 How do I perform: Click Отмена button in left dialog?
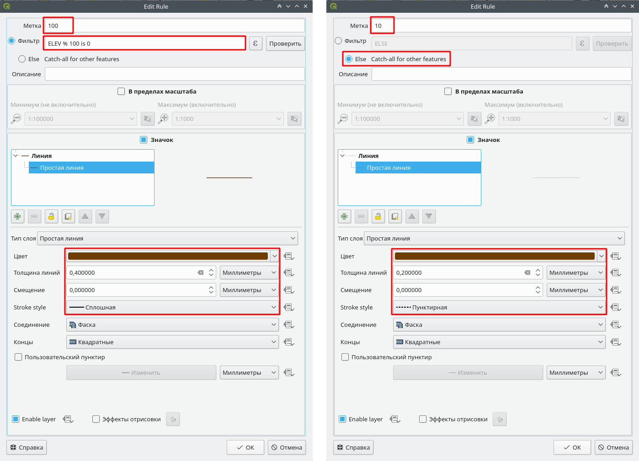[287, 447]
